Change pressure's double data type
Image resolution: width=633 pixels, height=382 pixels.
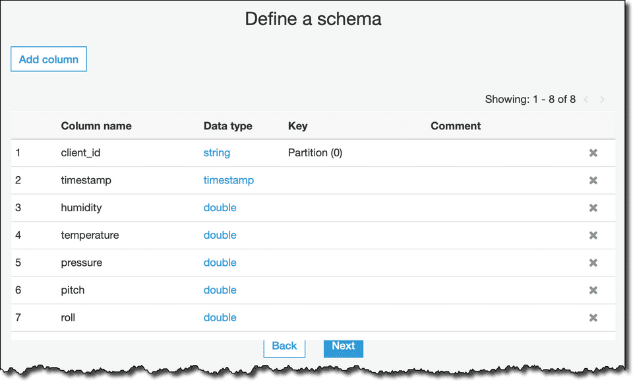point(220,263)
